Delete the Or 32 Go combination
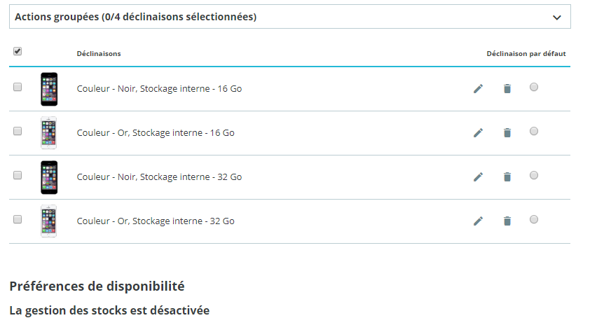 (x=507, y=221)
